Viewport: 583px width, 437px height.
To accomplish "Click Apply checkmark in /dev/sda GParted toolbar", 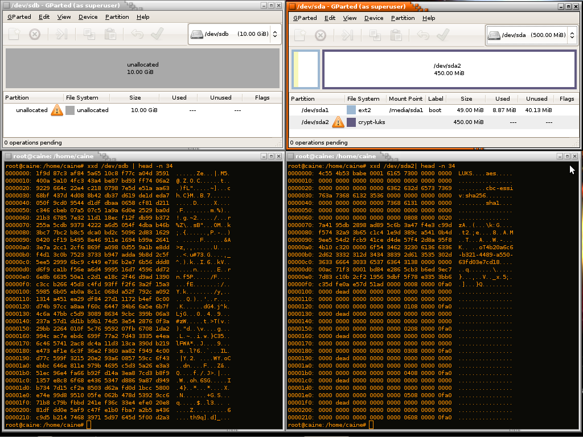I will pos(443,35).
